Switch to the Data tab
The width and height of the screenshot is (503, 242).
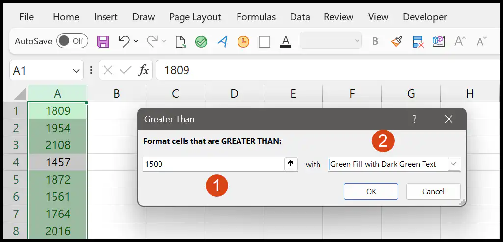(x=300, y=17)
